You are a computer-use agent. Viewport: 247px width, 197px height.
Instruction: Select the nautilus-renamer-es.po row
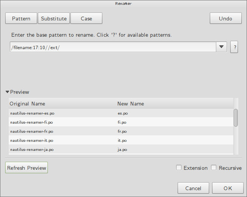point(121,113)
